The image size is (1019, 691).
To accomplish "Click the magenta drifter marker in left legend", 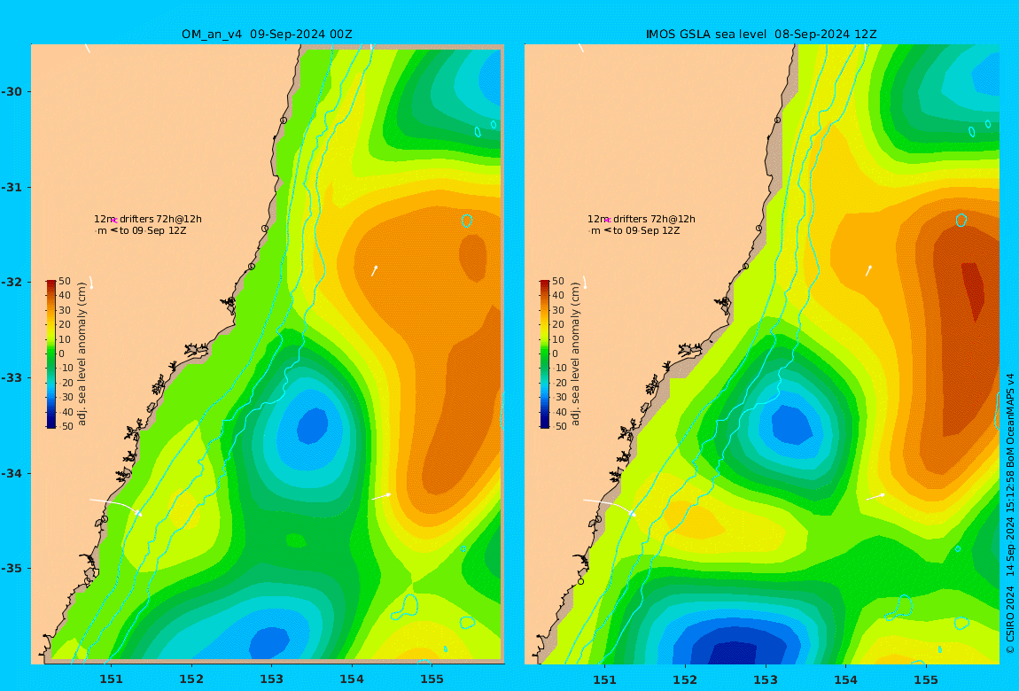I will point(113,221).
